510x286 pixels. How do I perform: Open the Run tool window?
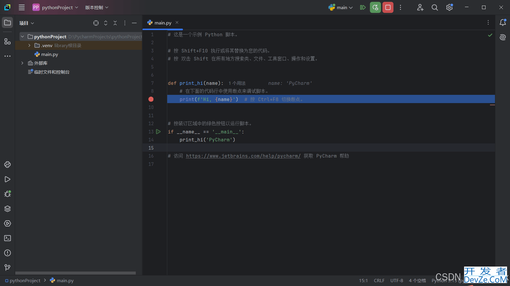click(x=7, y=179)
